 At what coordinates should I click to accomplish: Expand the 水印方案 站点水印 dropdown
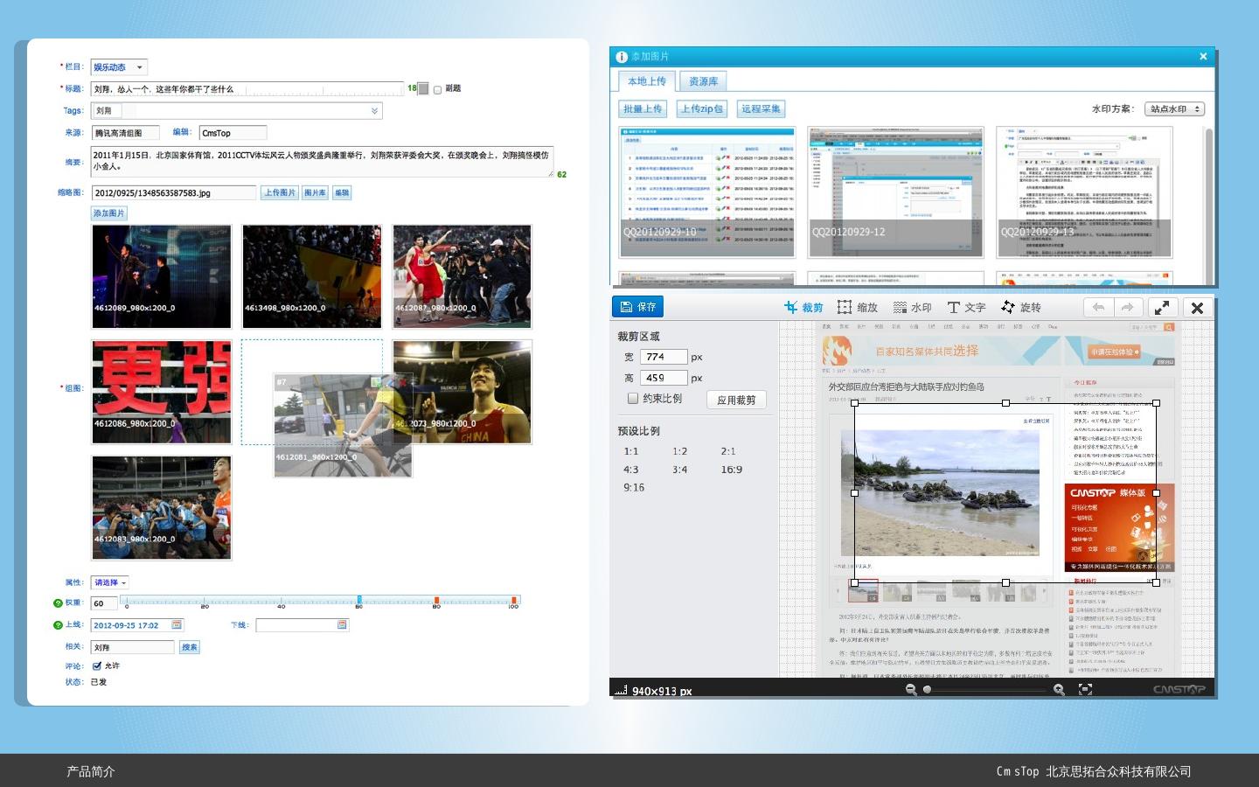click(x=1175, y=109)
